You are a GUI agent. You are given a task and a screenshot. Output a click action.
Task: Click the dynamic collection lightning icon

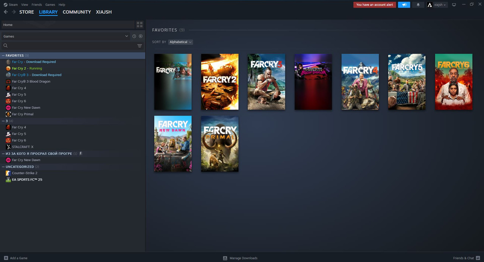point(81,154)
